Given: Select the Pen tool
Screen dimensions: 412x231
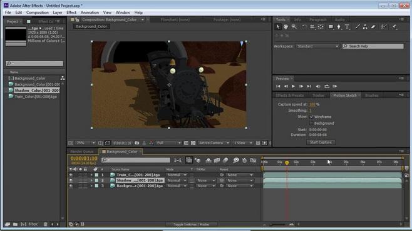Looking at the screenshot, I should [339, 27].
